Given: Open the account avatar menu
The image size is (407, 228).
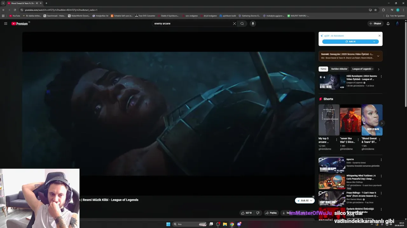Looking at the screenshot, I should pos(397,23).
